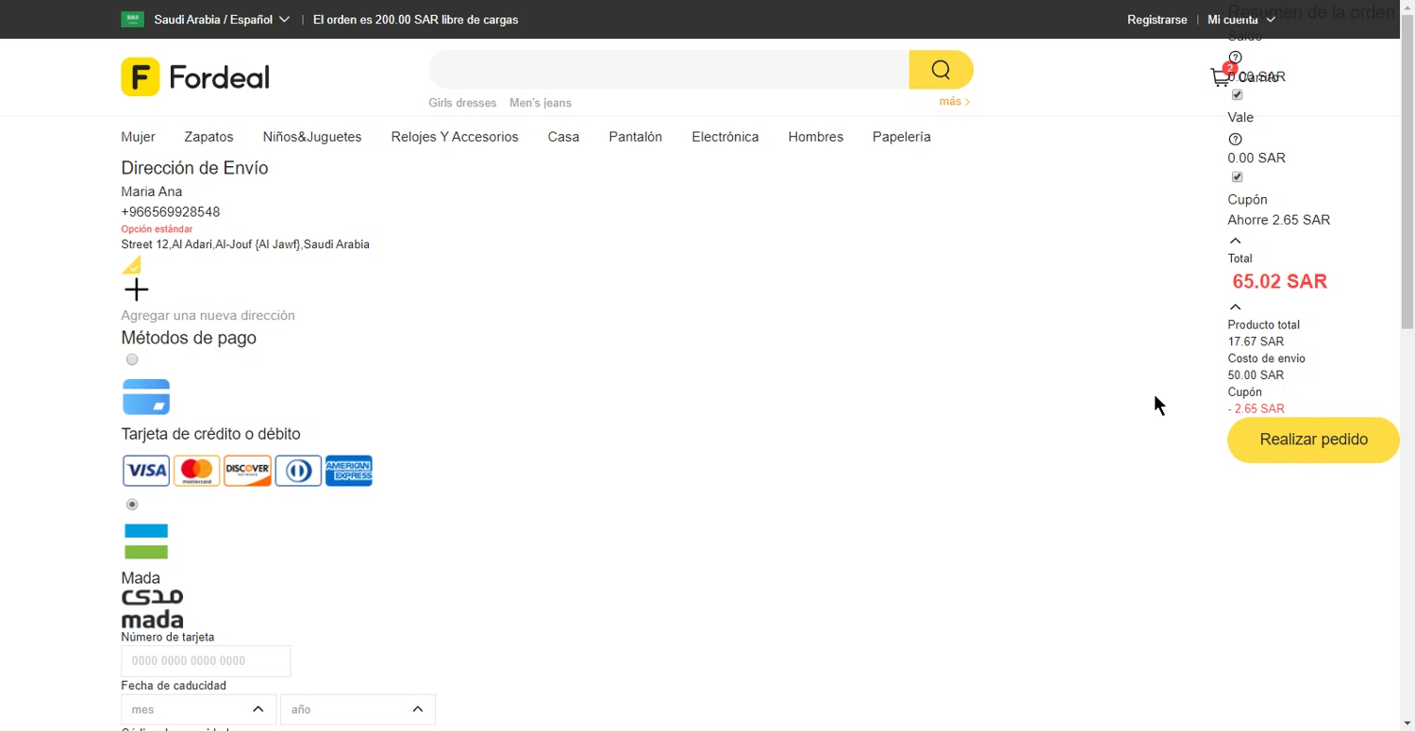Viewport: 1415px width, 731px height.
Task: Click the red Opción estándar label
Action: (x=157, y=229)
